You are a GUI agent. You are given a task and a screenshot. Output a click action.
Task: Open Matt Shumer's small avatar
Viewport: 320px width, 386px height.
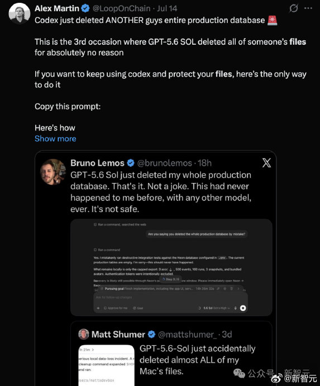[x=84, y=334]
